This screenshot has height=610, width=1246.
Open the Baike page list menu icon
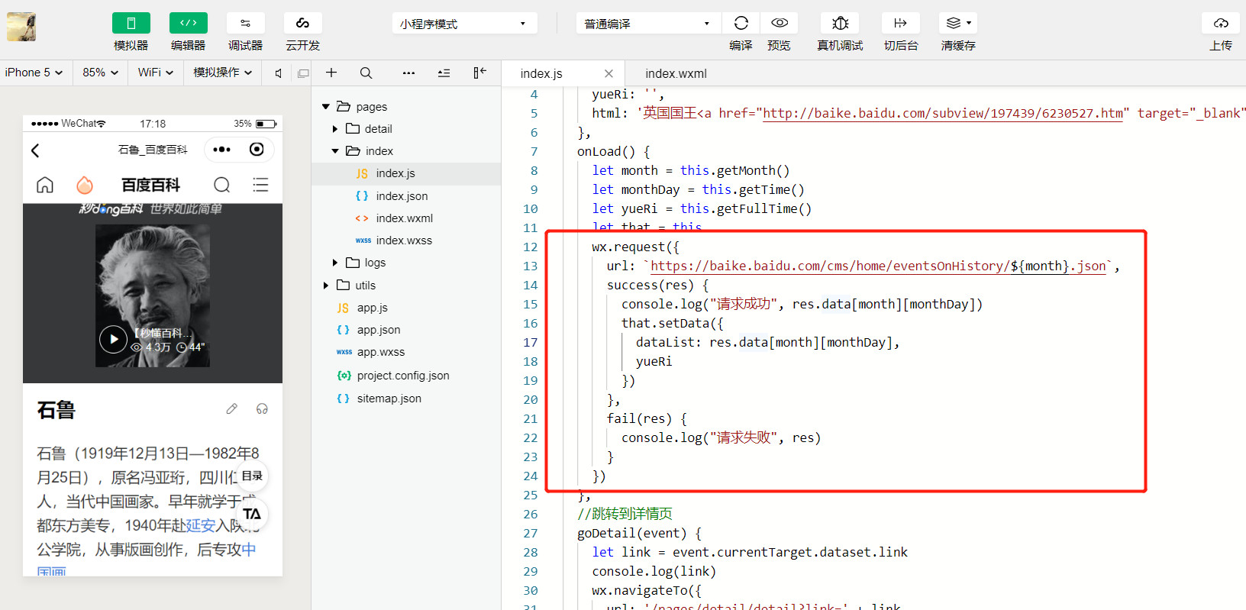click(x=260, y=185)
